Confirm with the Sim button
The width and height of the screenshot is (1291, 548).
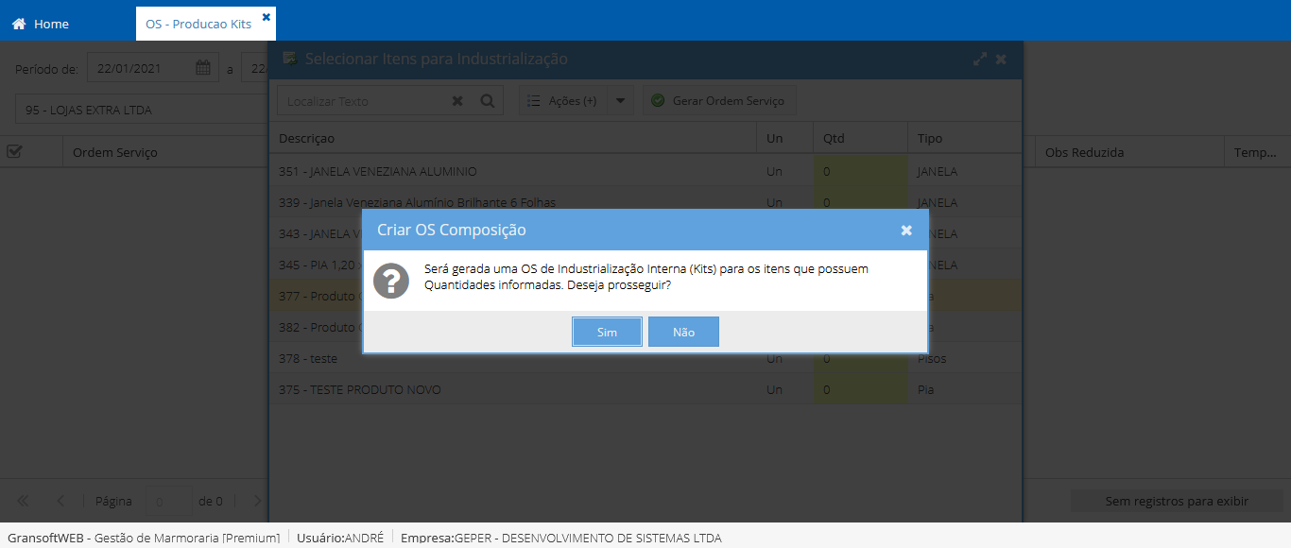[607, 332]
